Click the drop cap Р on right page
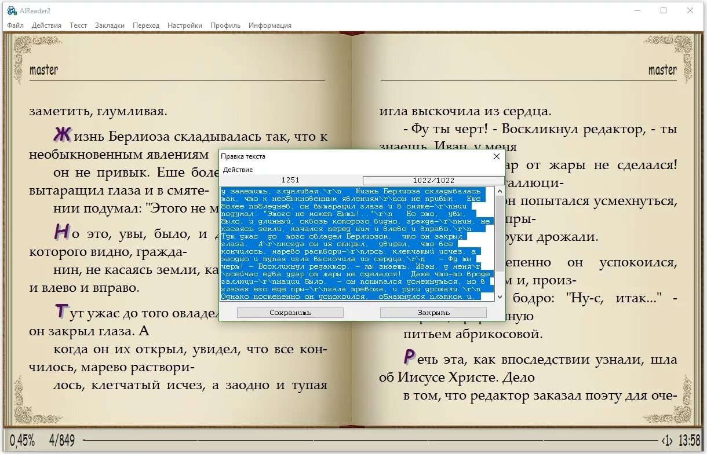Image resolution: width=707 pixels, height=454 pixels. (x=410, y=356)
